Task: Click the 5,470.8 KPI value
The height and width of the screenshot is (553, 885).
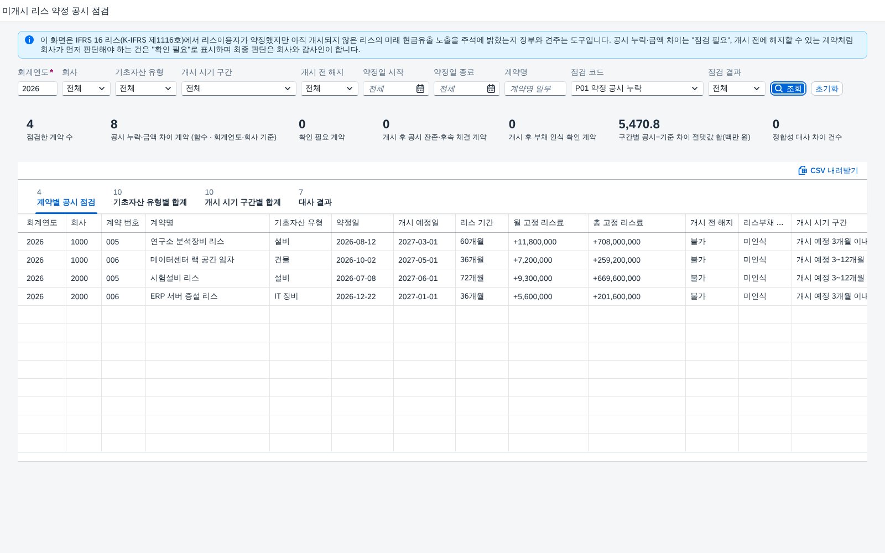Action: (639, 124)
